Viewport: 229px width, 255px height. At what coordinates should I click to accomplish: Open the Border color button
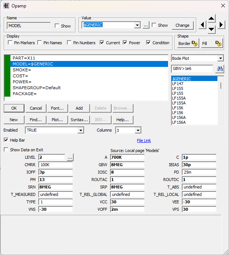coord(188,43)
